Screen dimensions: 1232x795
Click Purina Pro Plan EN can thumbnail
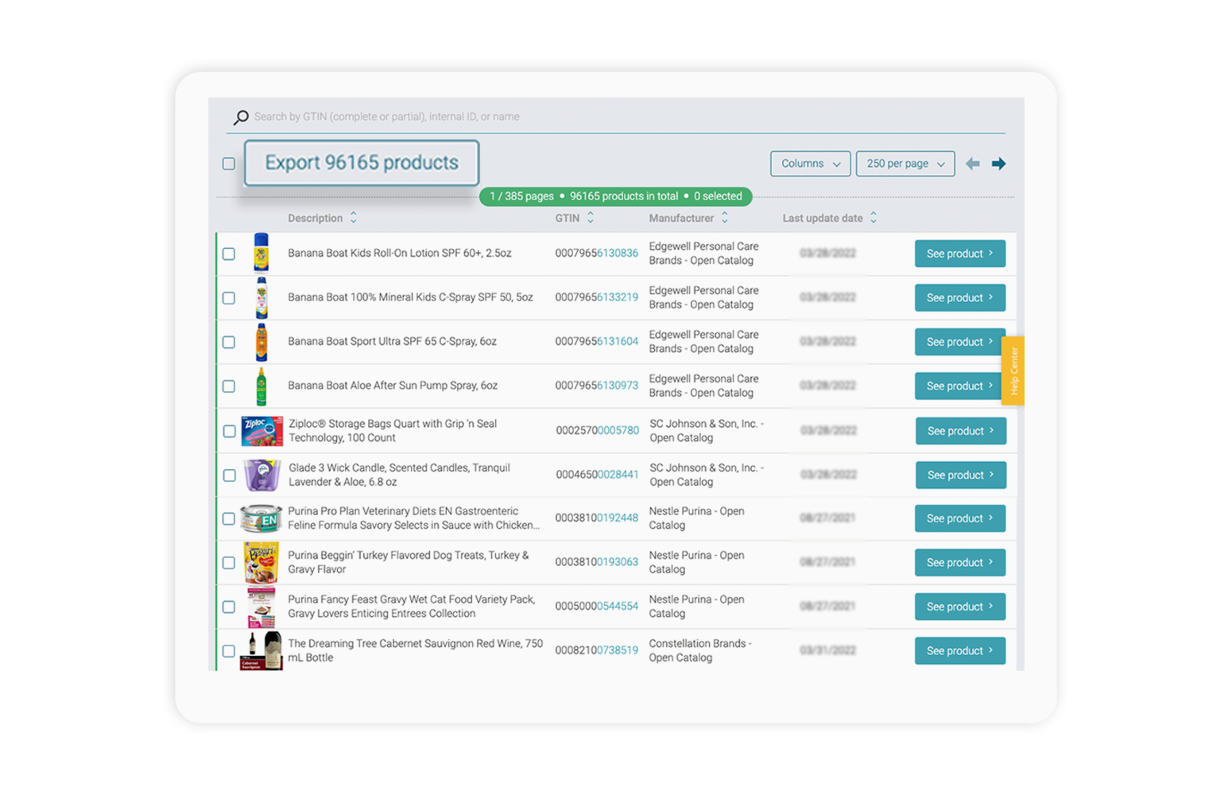[262, 518]
